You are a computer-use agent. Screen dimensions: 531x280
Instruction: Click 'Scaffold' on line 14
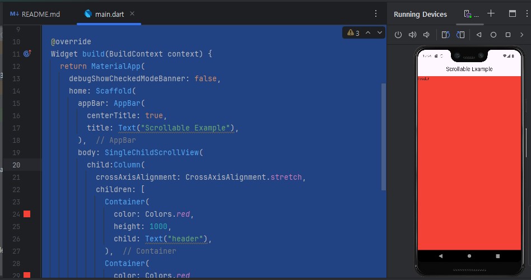pyautogui.click(x=114, y=91)
